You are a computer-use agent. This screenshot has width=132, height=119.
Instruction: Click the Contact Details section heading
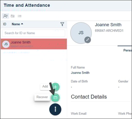(x=89, y=97)
